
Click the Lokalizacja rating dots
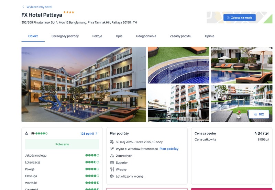pos(92,162)
